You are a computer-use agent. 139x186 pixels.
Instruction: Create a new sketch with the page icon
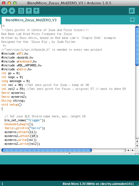tap(21, 11)
